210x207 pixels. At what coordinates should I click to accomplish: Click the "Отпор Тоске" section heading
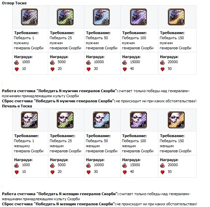click(x=14, y=3)
